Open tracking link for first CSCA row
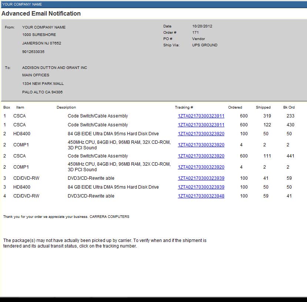Viewport: 307px width, 302px height. (x=201, y=116)
